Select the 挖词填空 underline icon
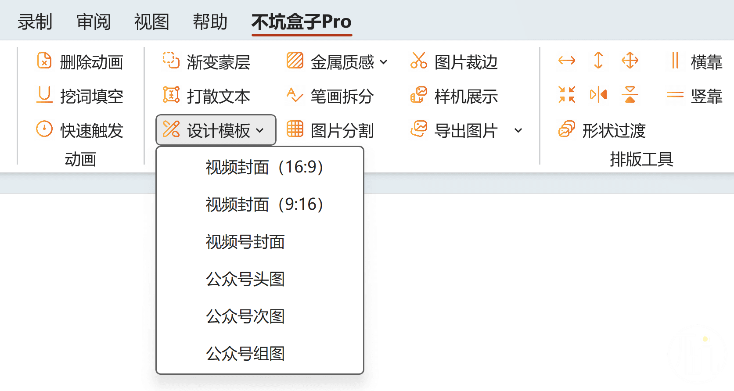Viewport: 734px width, 391px height. pos(44,95)
